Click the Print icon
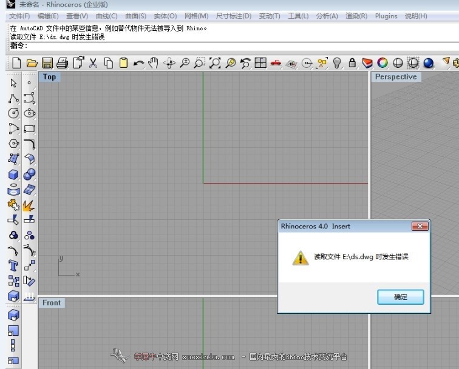Image resolution: width=459 pixels, height=369 pixels. click(63, 63)
